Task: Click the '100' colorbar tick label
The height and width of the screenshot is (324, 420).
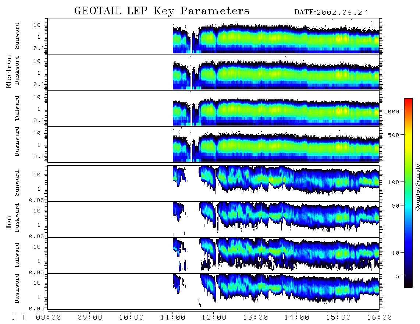Action: pyautogui.click(x=394, y=182)
